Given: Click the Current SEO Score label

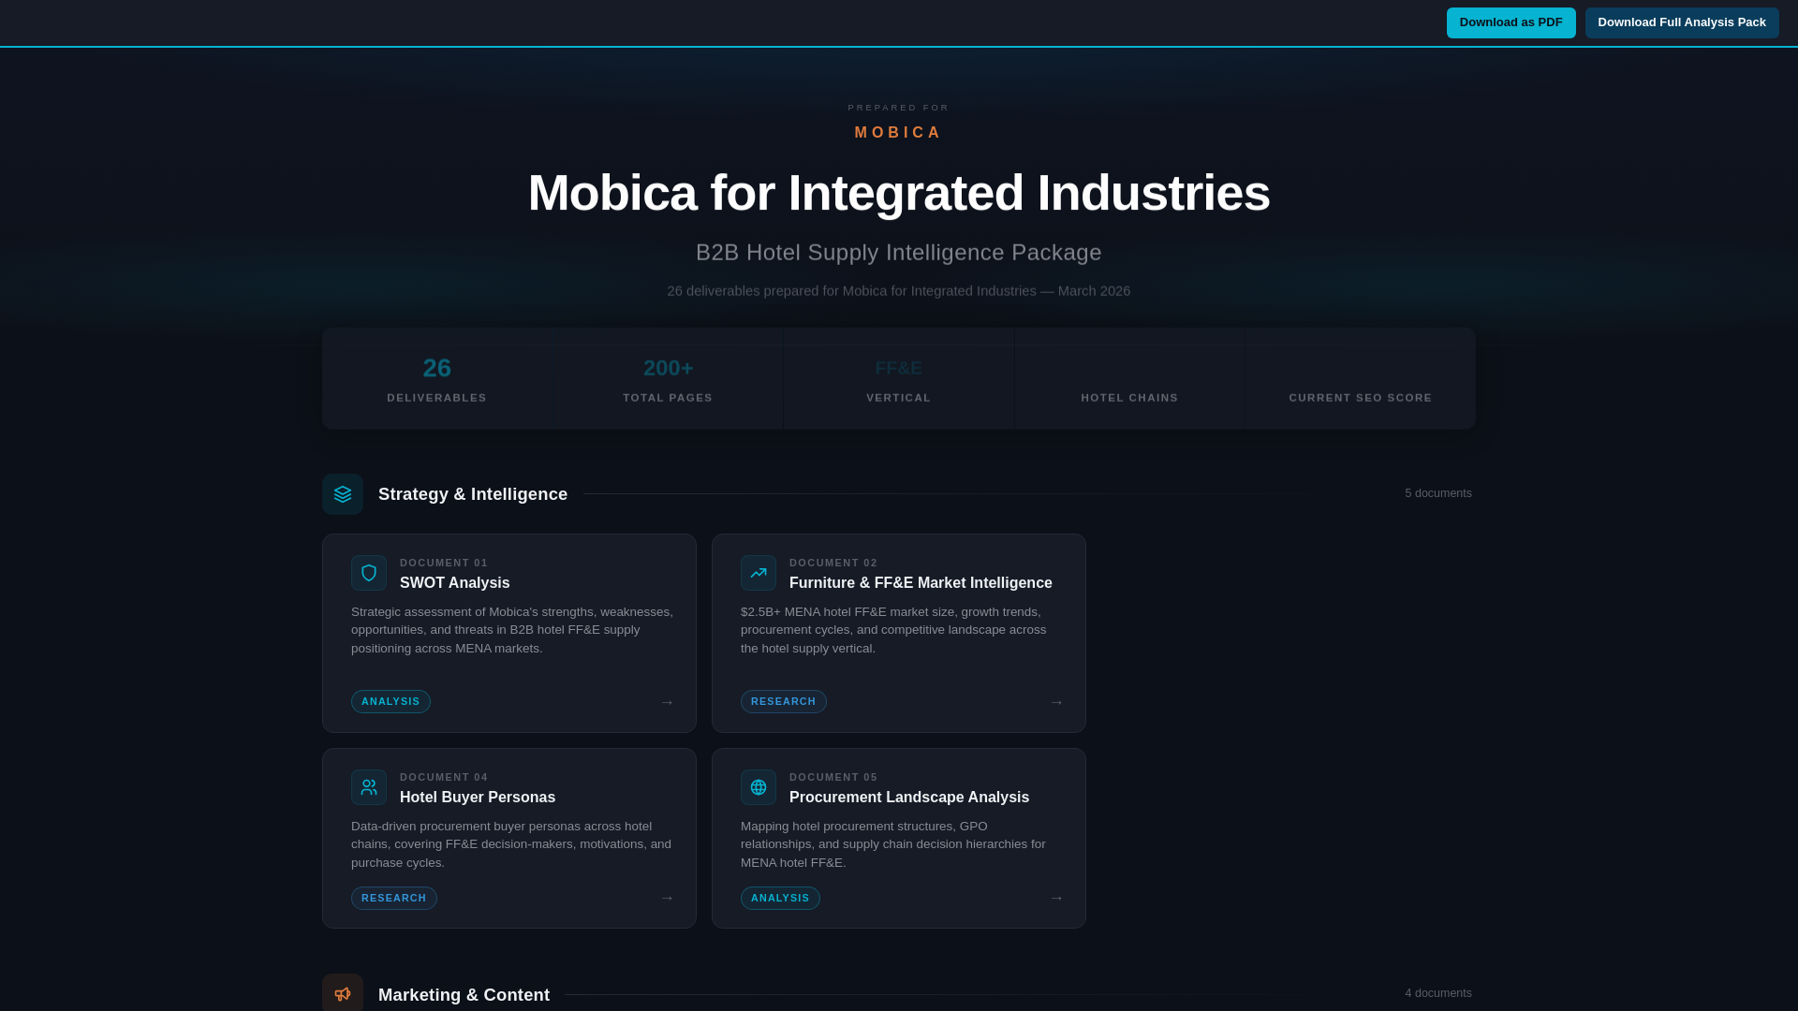Looking at the screenshot, I should tap(1361, 398).
